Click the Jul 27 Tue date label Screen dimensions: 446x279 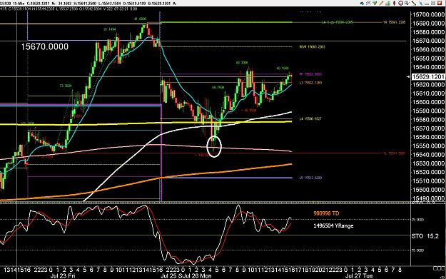[x=359, y=276]
